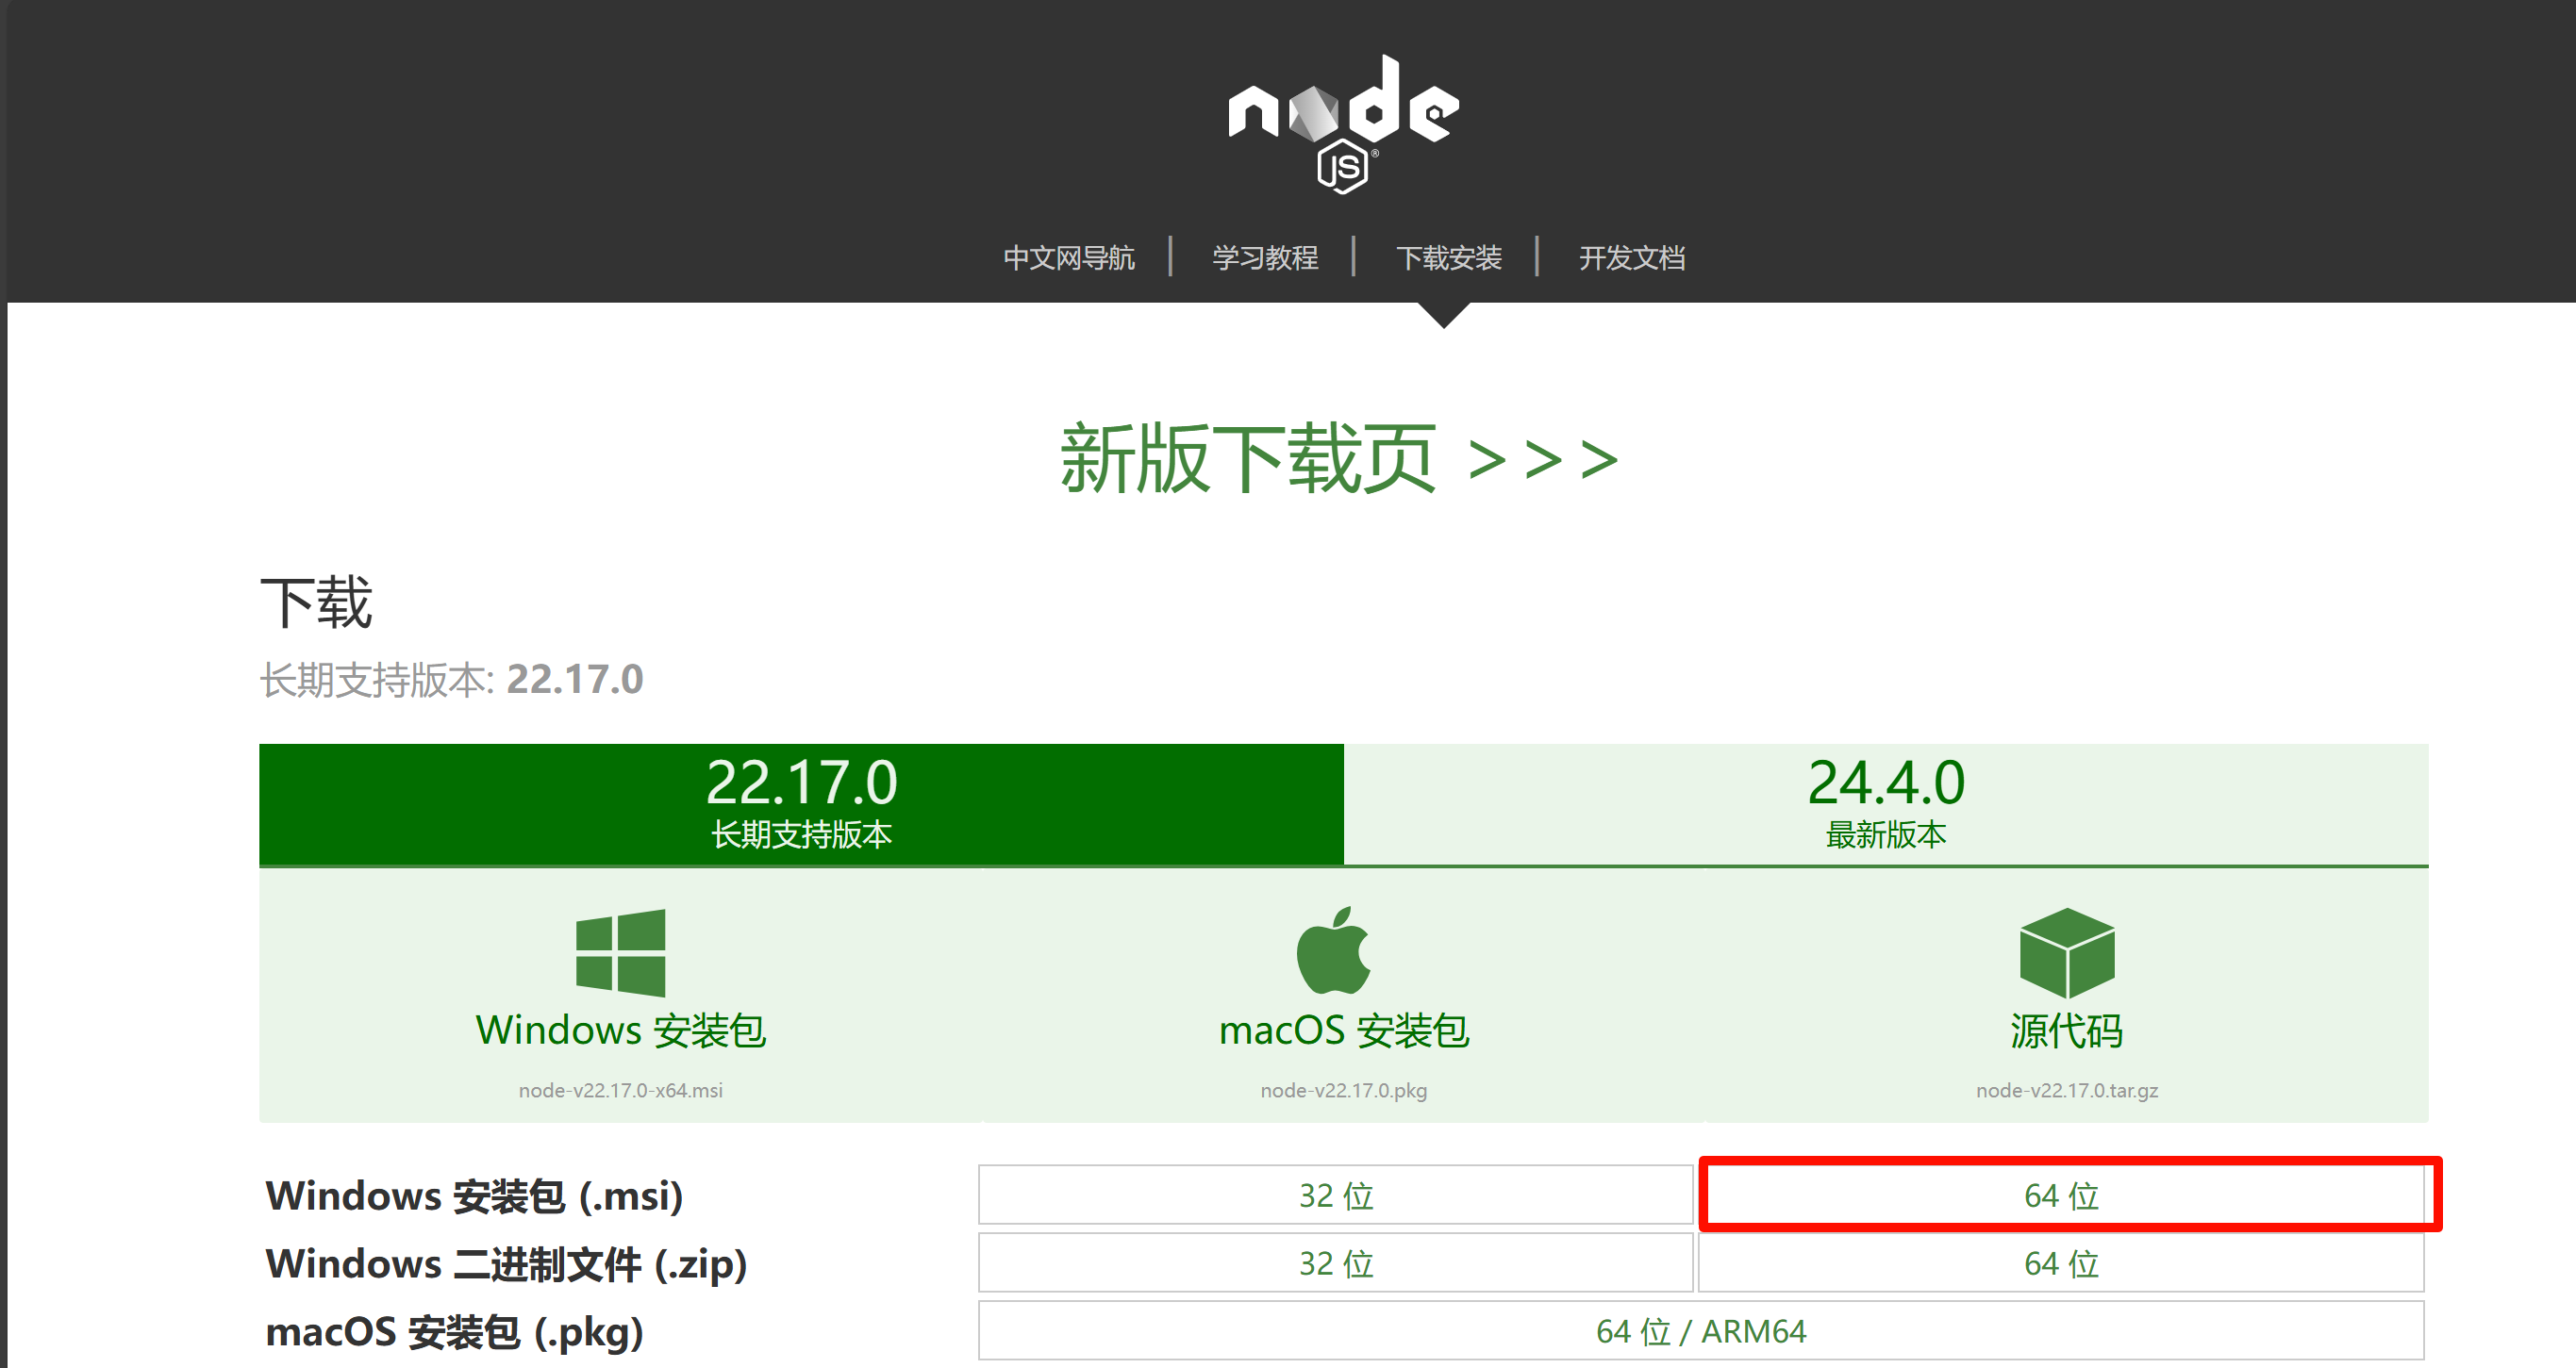Viewport: 2576px width, 1368px height.
Task: Download 32 位 Windows .msi installer
Action: coord(1335,1195)
